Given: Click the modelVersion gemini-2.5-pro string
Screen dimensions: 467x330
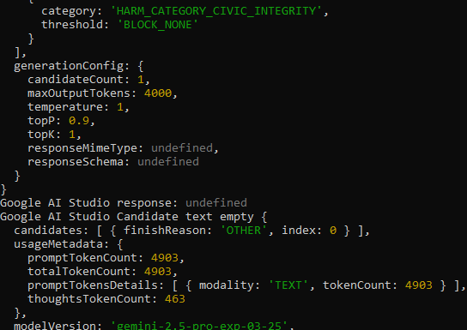Looking at the screenshot, I should point(199,325).
